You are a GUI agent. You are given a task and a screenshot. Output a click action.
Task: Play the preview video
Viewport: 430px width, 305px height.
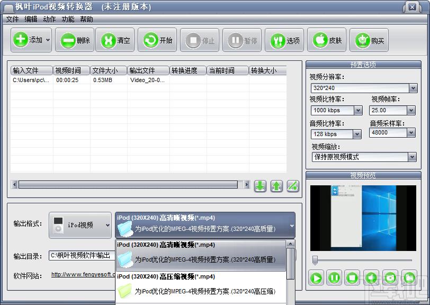coord(316,278)
